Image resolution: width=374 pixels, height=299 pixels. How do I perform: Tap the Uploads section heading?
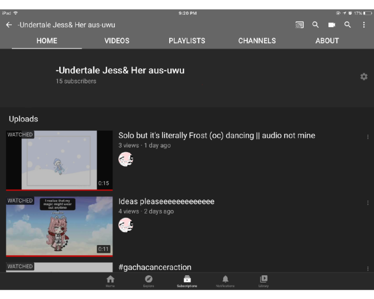click(x=24, y=119)
